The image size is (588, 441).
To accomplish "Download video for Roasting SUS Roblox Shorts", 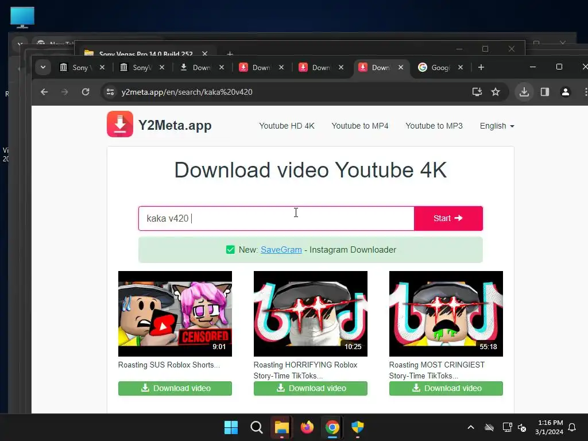I will tap(175, 388).
